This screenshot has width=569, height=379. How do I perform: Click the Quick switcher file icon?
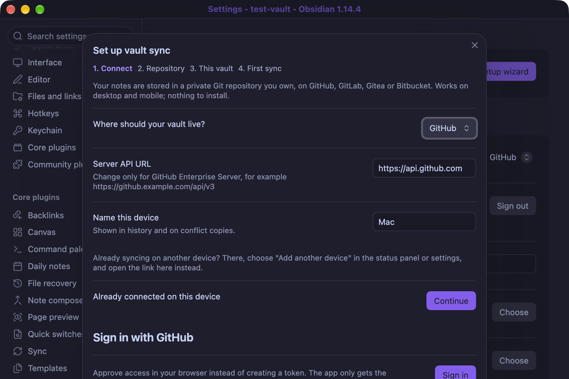tap(18, 334)
